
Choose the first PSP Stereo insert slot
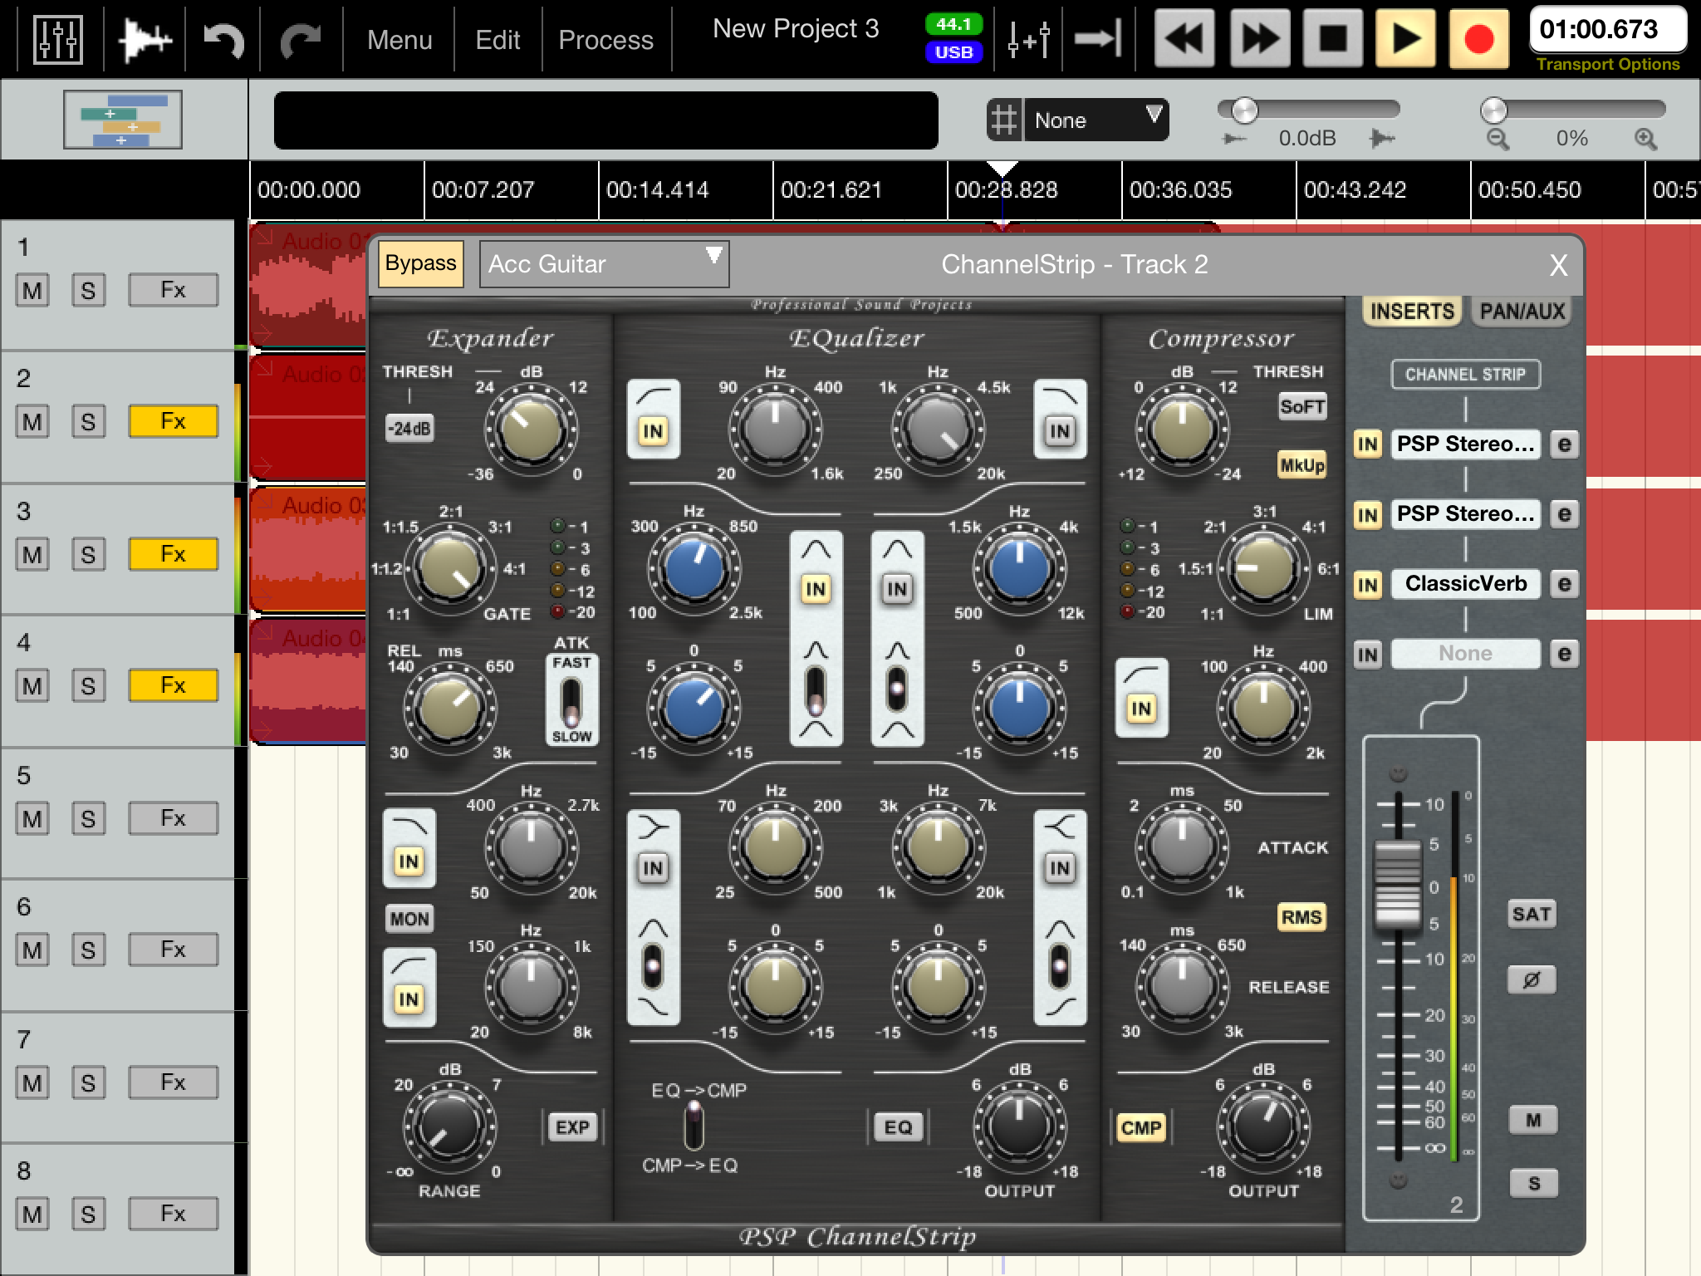[x=1465, y=444]
